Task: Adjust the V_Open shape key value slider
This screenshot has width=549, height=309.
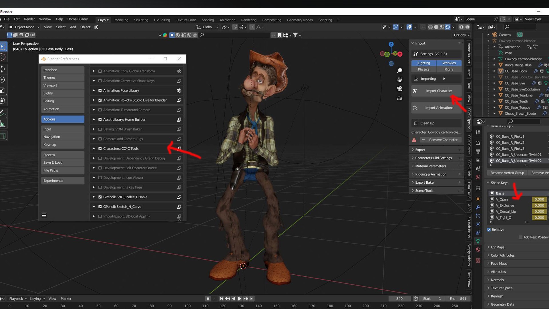Action: (x=539, y=199)
